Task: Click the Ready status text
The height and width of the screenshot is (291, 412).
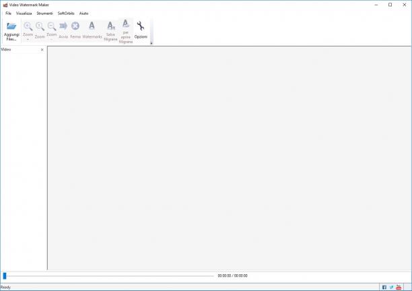Action: [5, 288]
